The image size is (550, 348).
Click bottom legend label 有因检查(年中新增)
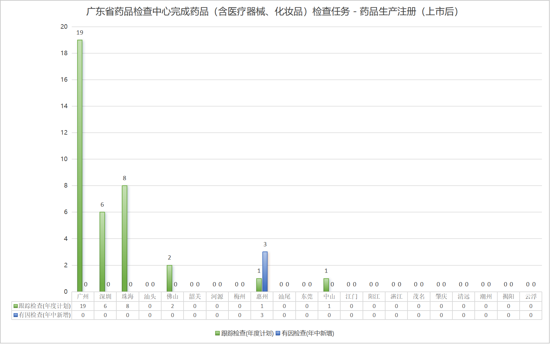[x=308, y=333]
